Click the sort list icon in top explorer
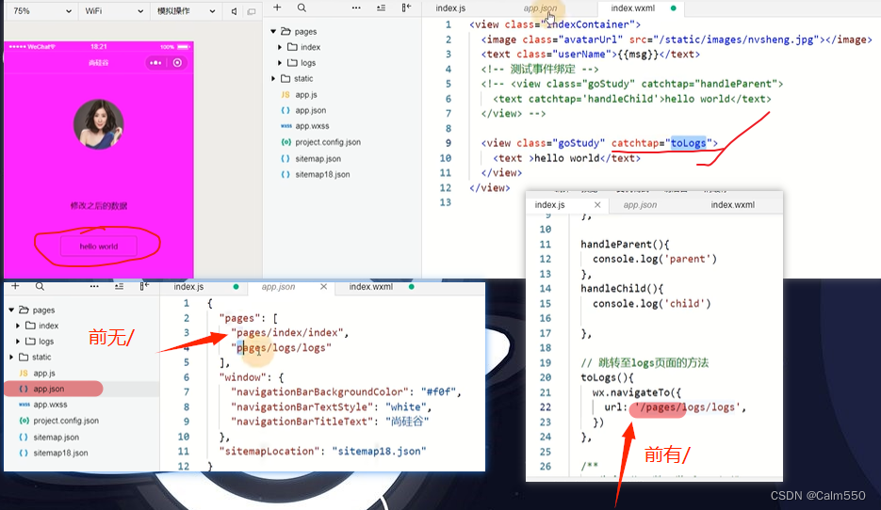Image resolution: width=881 pixels, height=510 pixels. 381,8
